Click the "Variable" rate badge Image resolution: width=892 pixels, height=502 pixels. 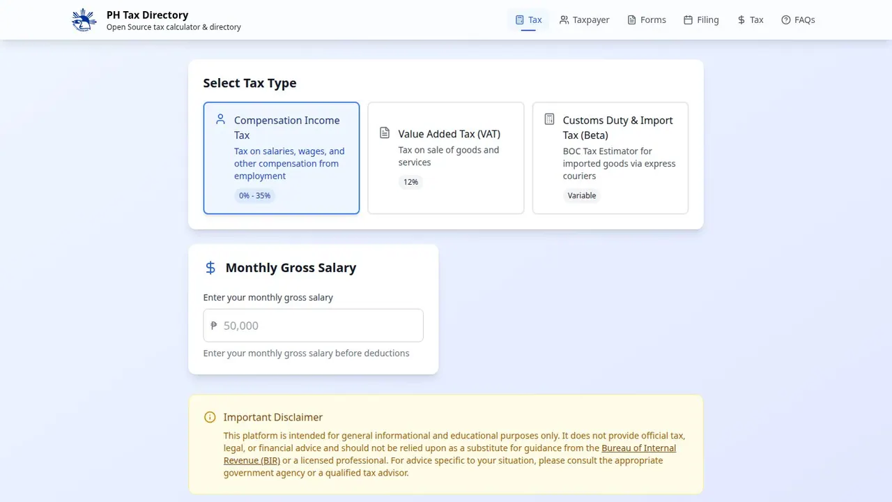582,195
